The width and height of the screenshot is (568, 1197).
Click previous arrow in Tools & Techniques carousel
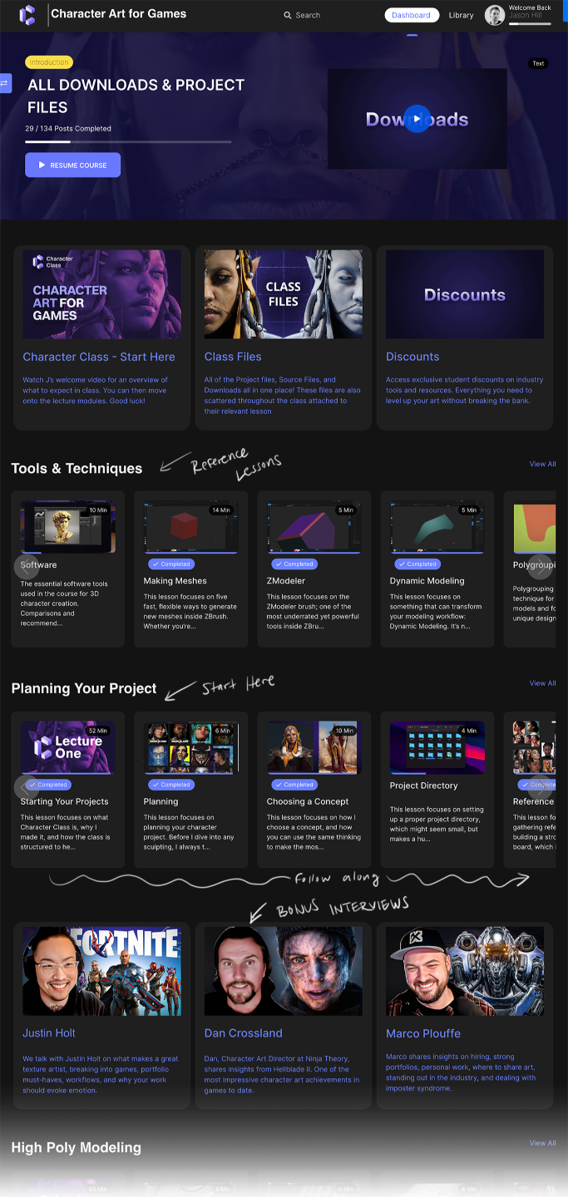pyautogui.click(x=27, y=566)
